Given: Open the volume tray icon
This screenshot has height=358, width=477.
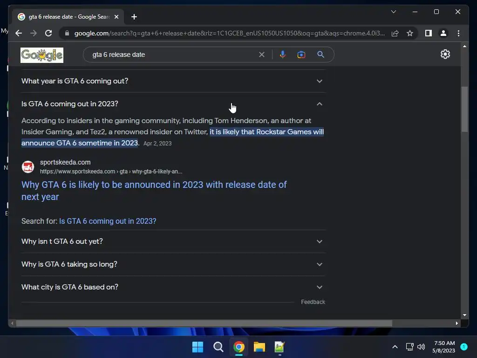Looking at the screenshot, I should (x=421, y=347).
